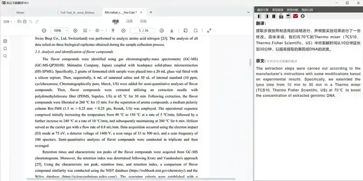Image resolution: width=363 pixels, height=181 pixels.
Task: Close the Microbial_c..._Hui Liao tab
Action: pos(141,13)
